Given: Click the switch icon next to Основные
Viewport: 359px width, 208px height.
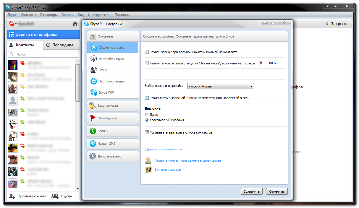Looking at the screenshot, I should [x=93, y=36].
